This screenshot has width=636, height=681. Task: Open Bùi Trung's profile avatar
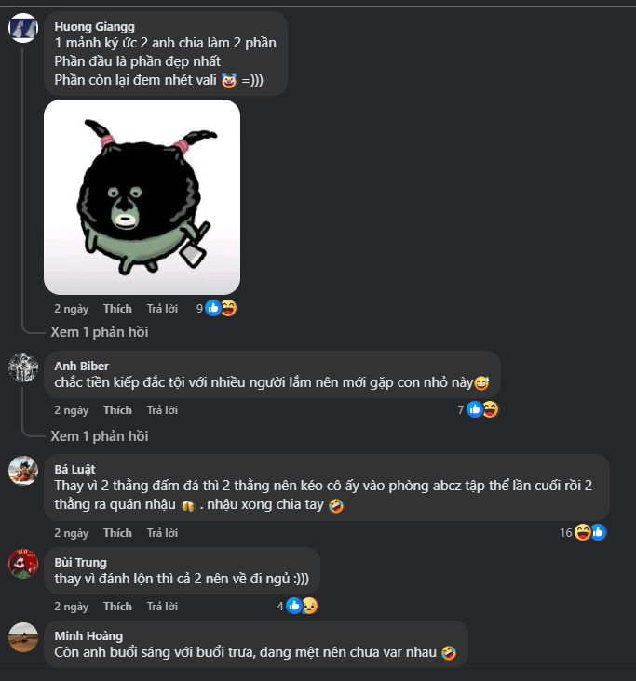tap(23, 564)
